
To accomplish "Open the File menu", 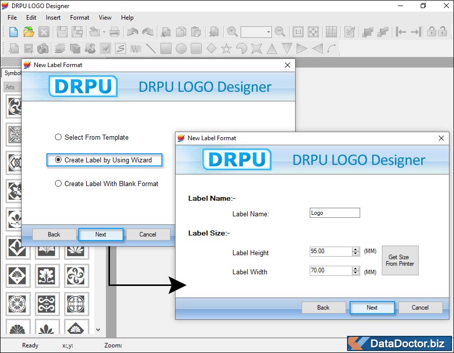I will click(x=12, y=17).
